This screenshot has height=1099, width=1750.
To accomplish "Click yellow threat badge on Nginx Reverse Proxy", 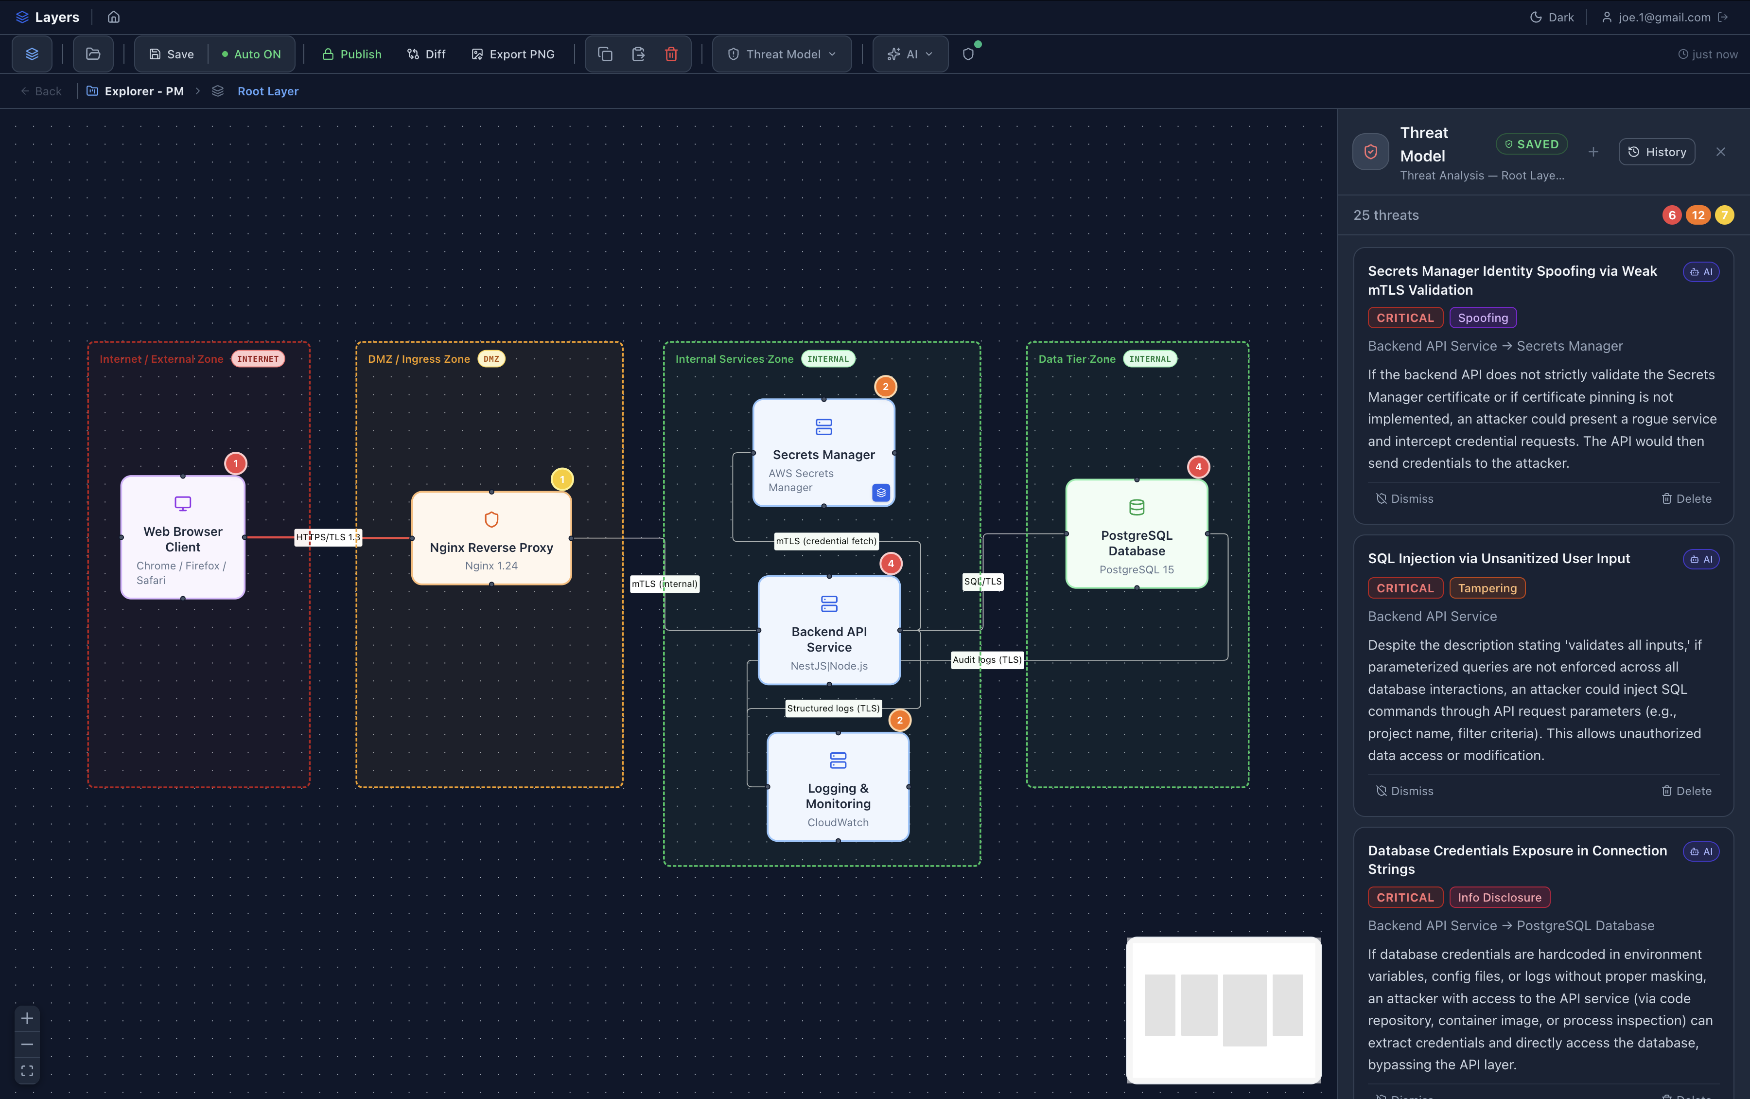I will 562,479.
